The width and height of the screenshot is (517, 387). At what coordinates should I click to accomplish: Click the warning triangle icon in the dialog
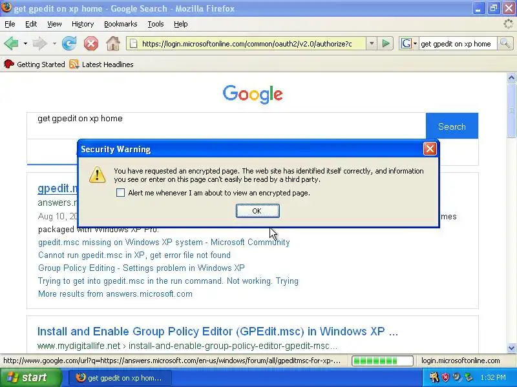98,175
